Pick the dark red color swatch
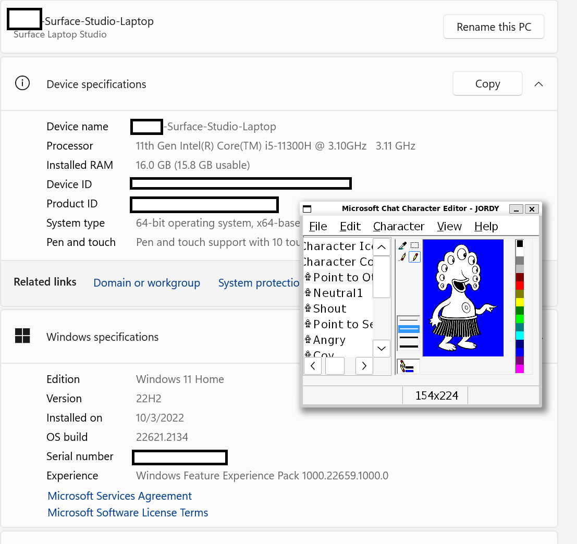This screenshot has height=544, width=577. 520,277
